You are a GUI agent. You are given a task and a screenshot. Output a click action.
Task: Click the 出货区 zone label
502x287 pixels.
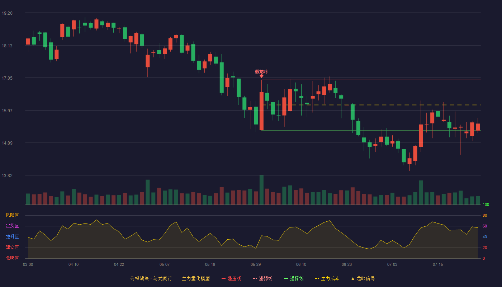pos(12,226)
